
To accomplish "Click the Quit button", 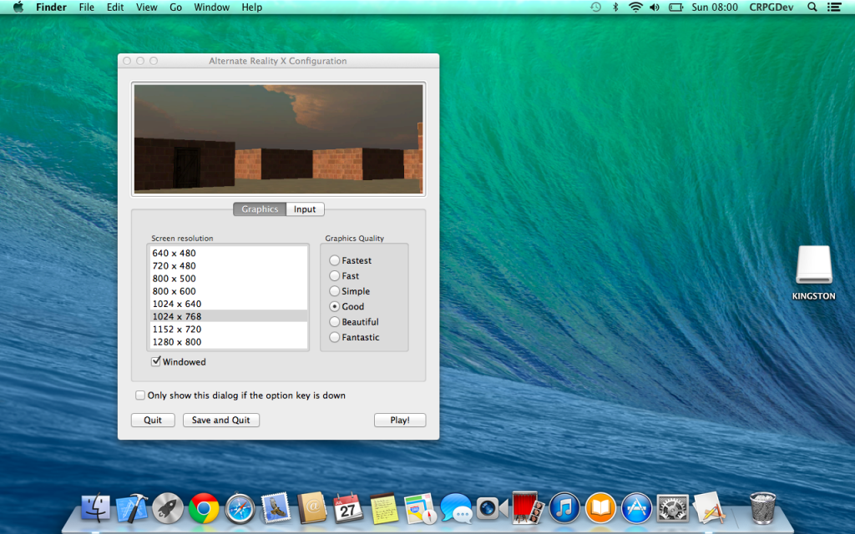I will 153,421.
